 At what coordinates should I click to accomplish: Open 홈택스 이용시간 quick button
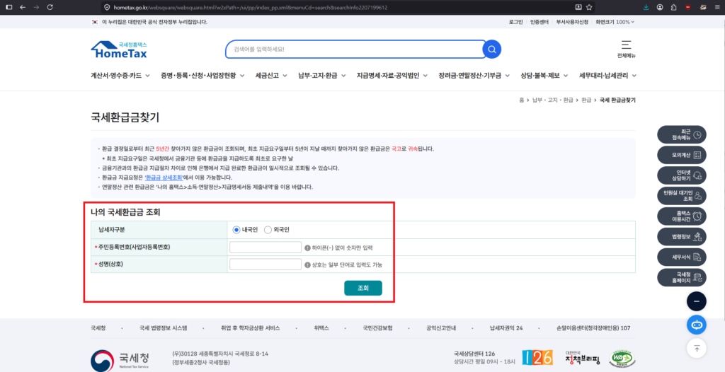682,216
